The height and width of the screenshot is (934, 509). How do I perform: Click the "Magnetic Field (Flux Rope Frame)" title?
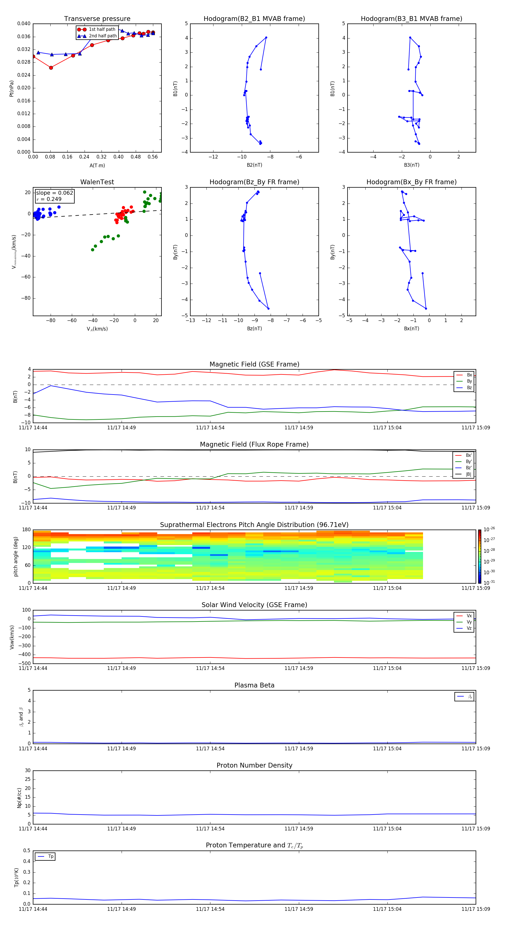click(254, 445)
